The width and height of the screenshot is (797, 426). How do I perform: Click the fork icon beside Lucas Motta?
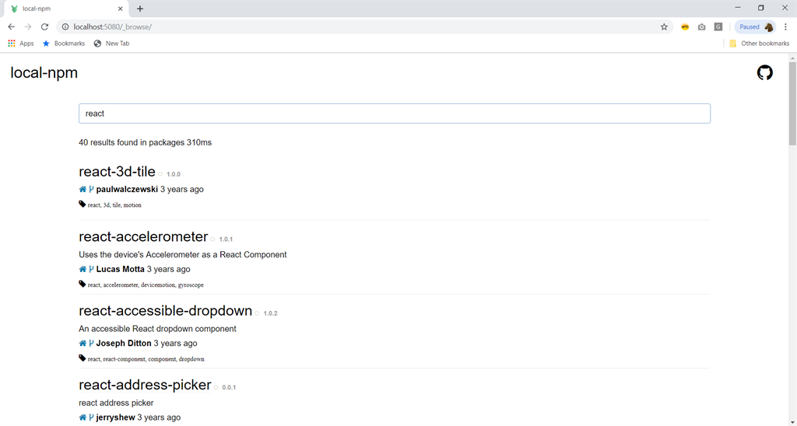(x=91, y=270)
